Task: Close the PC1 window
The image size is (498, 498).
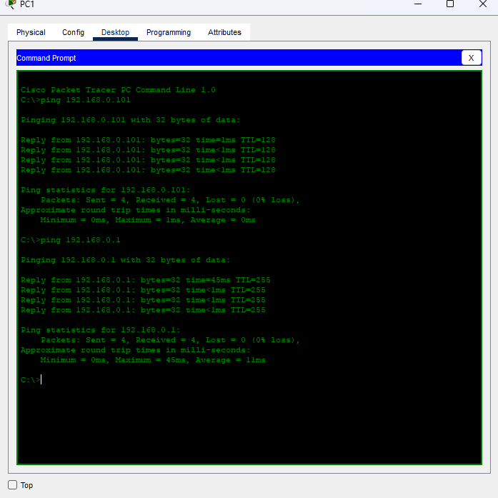Action: [483, 4]
